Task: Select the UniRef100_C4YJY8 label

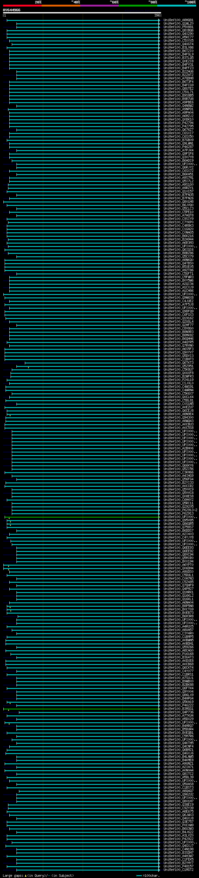Action: 178,537
